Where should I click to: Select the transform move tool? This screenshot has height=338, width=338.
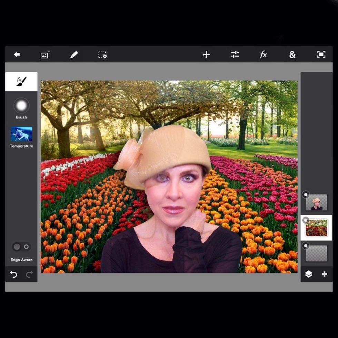206,54
